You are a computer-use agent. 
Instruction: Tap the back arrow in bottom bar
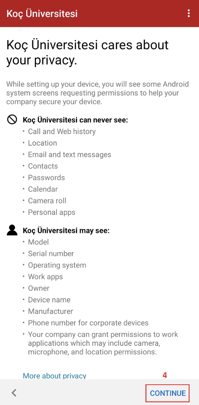tap(13, 392)
